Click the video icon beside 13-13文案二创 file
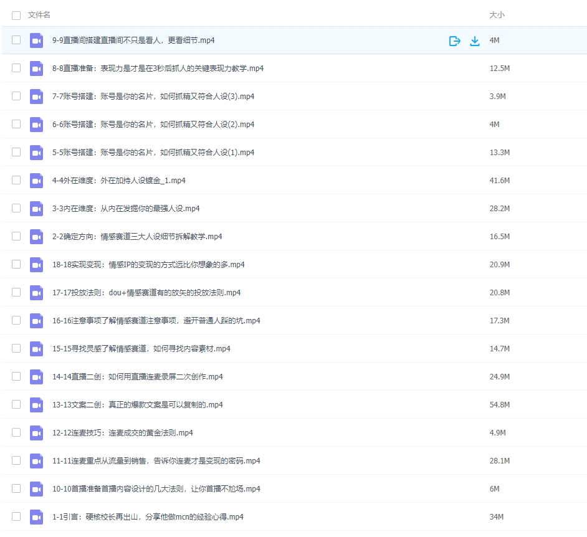Viewport: 587px width, 537px height. (36, 404)
